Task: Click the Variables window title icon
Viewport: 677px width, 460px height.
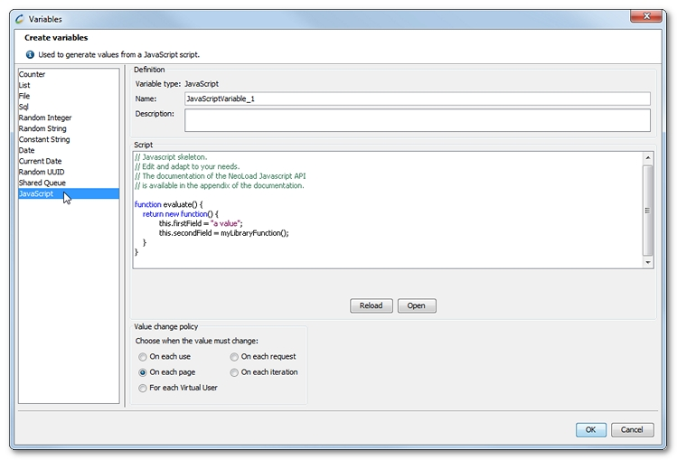Action: click(20, 18)
